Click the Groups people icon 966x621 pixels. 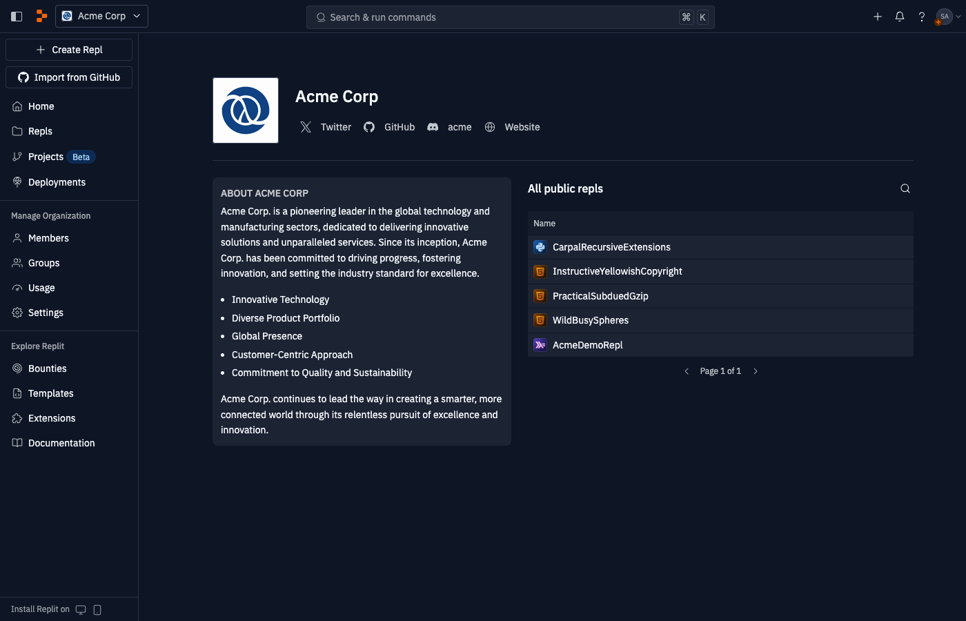17,263
